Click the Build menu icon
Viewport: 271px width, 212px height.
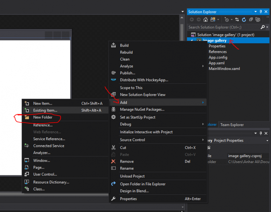point(113,45)
